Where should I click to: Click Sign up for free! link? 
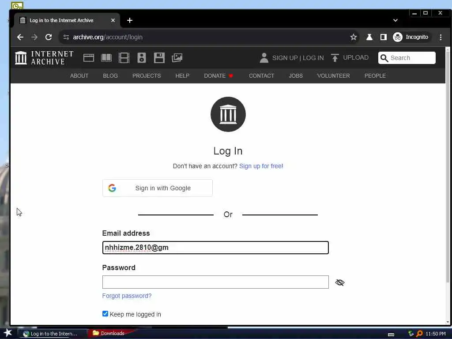click(261, 166)
